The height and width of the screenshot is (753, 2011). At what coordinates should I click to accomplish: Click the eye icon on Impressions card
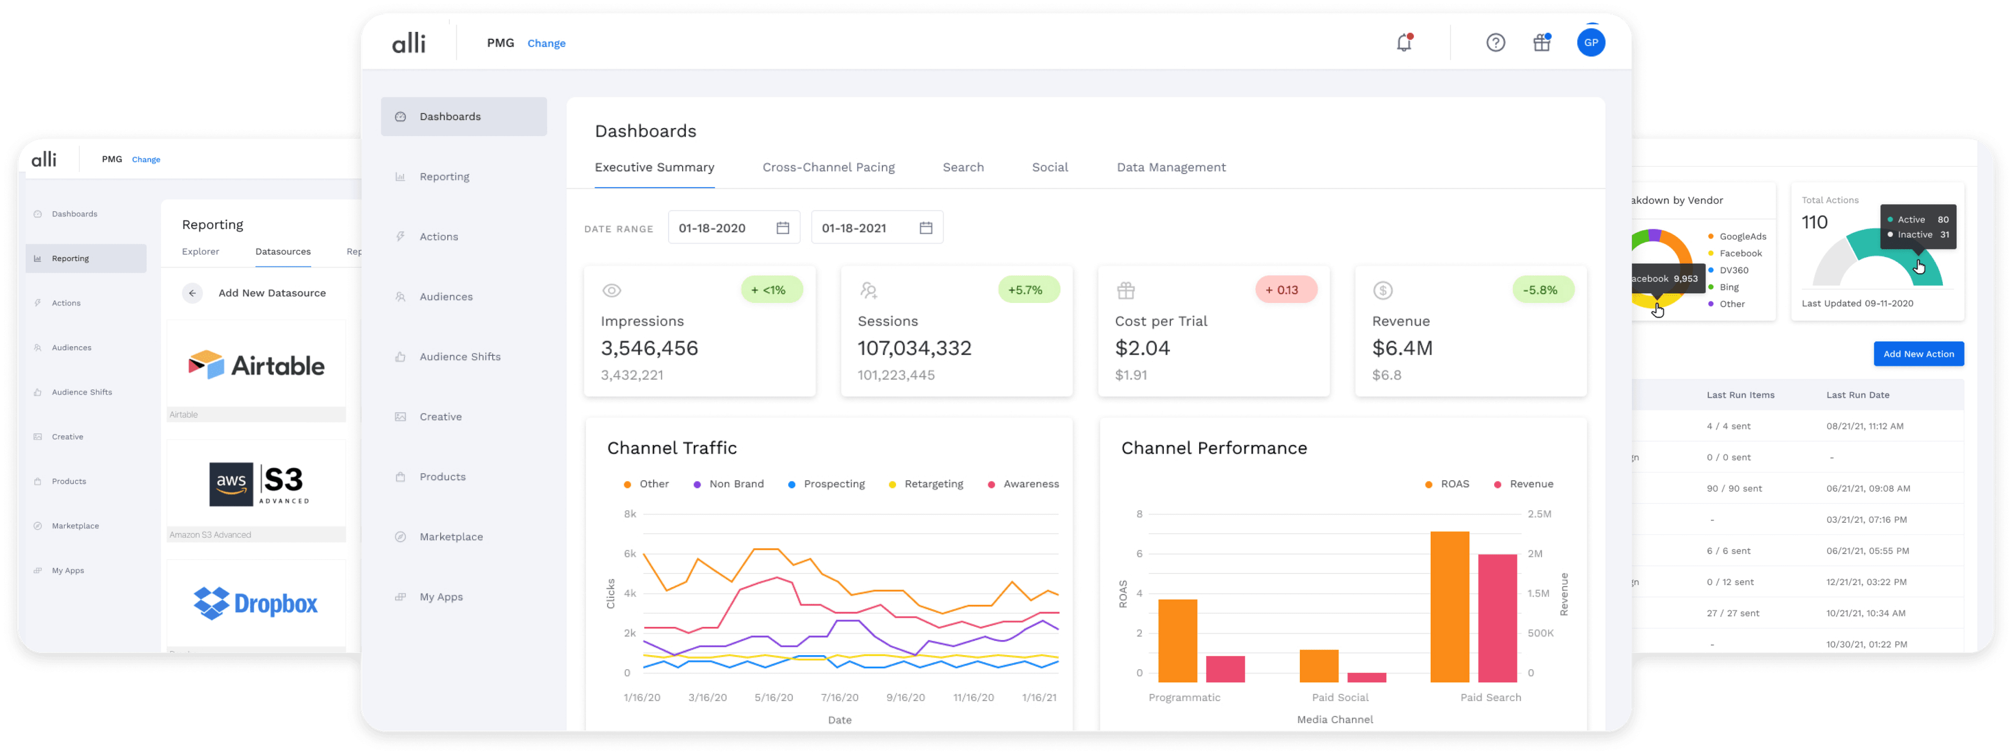click(611, 290)
